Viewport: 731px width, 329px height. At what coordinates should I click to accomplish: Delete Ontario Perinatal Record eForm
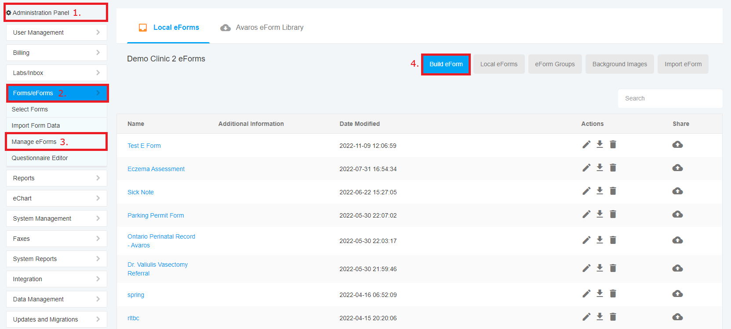613,240
